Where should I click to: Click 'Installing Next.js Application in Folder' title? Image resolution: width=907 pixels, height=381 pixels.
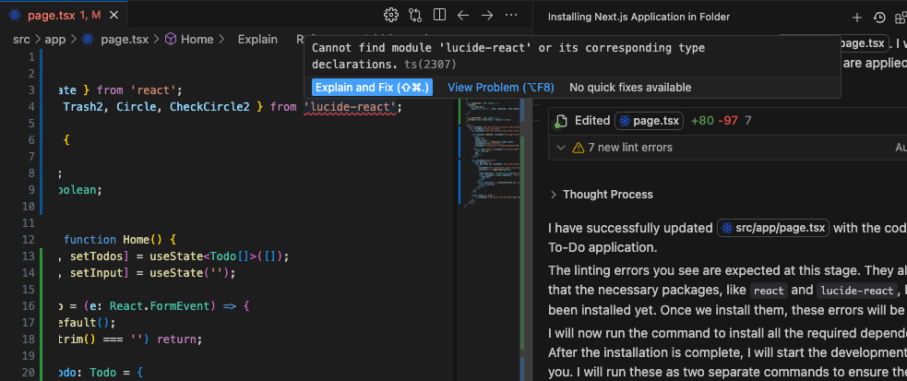[639, 18]
